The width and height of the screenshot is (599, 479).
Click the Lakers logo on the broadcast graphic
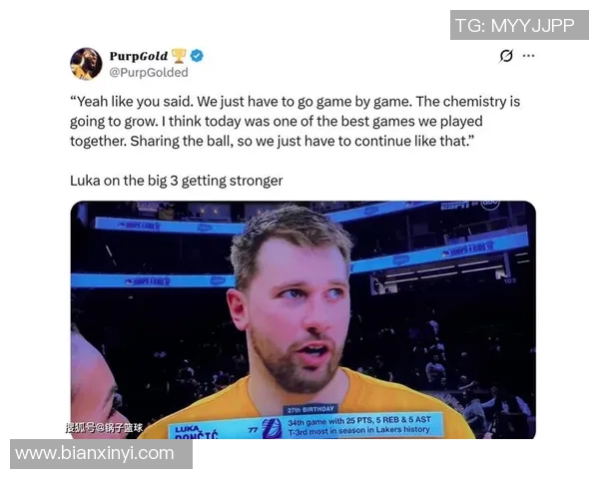coord(272,428)
